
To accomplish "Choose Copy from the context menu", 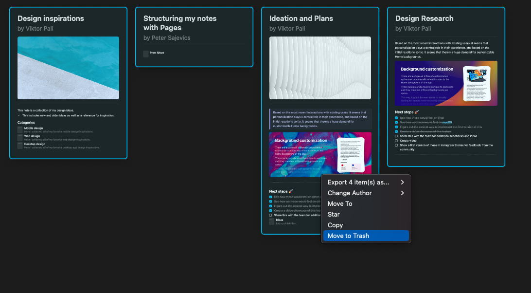I will pyautogui.click(x=366, y=225).
